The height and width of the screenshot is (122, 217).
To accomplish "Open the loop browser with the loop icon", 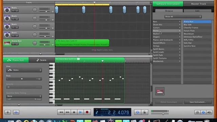I will 197,112.
